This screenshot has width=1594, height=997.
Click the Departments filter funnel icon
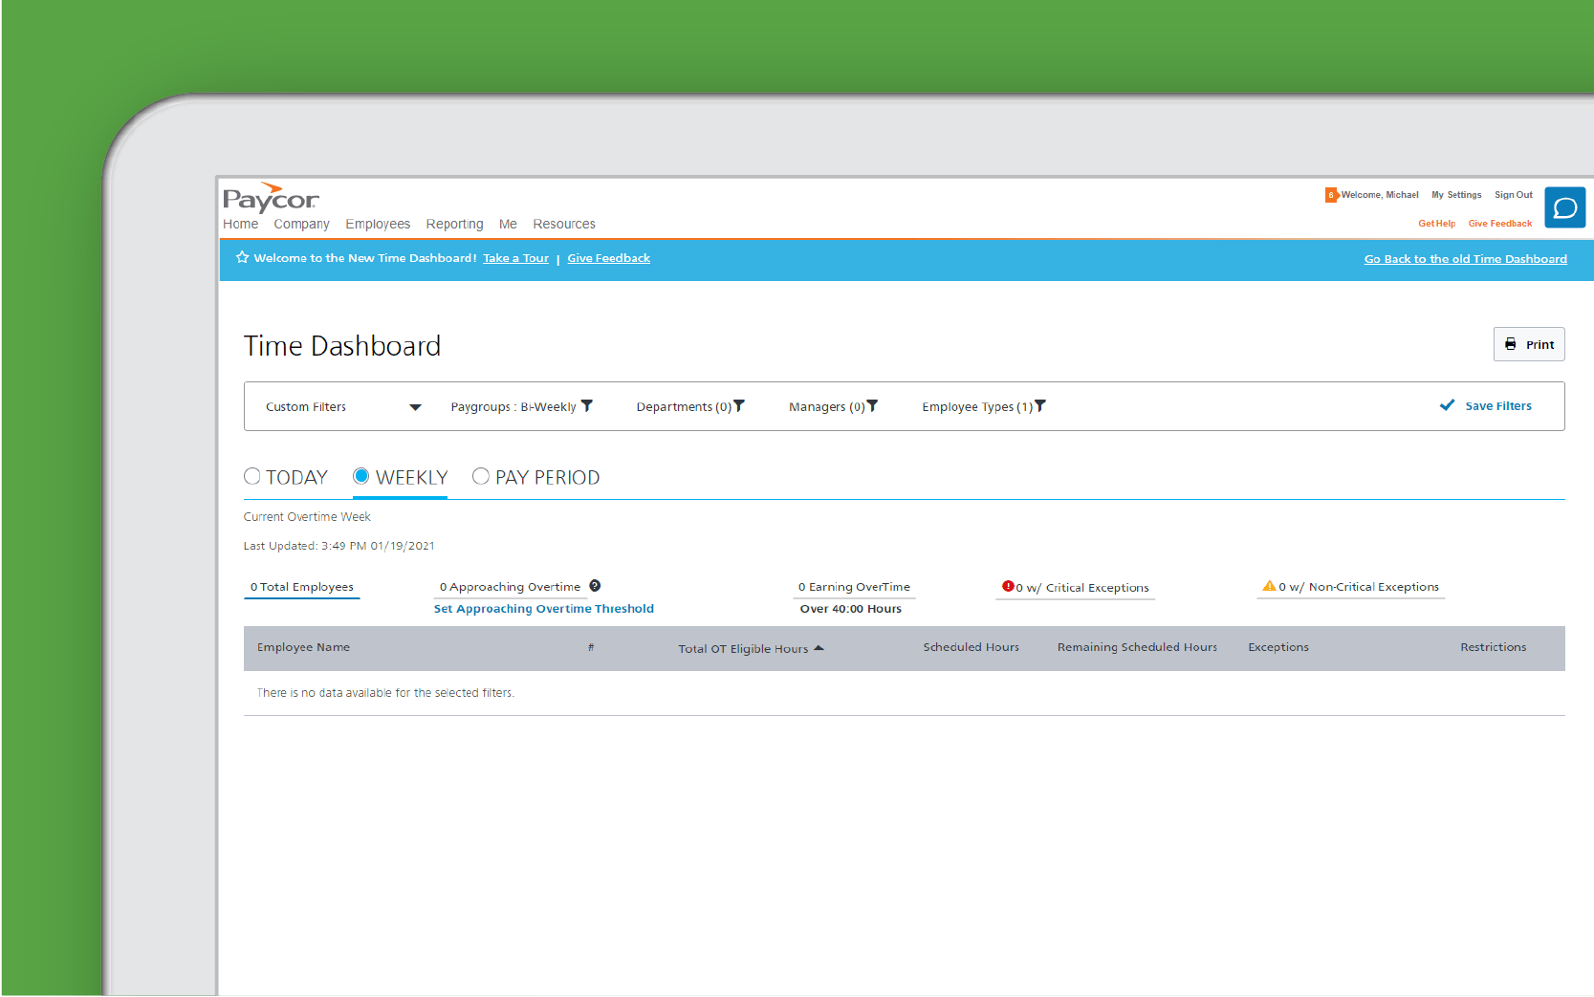click(738, 406)
